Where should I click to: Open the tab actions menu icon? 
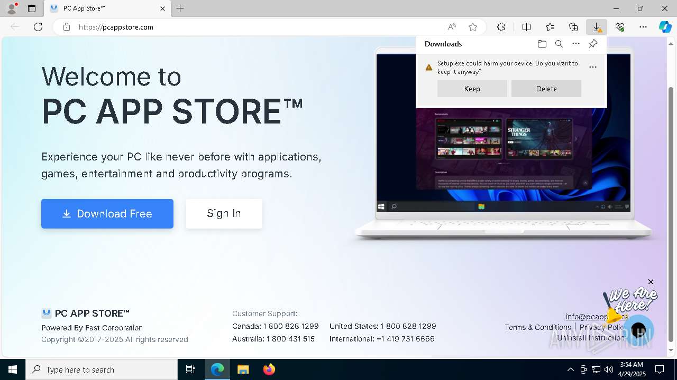(32, 8)
